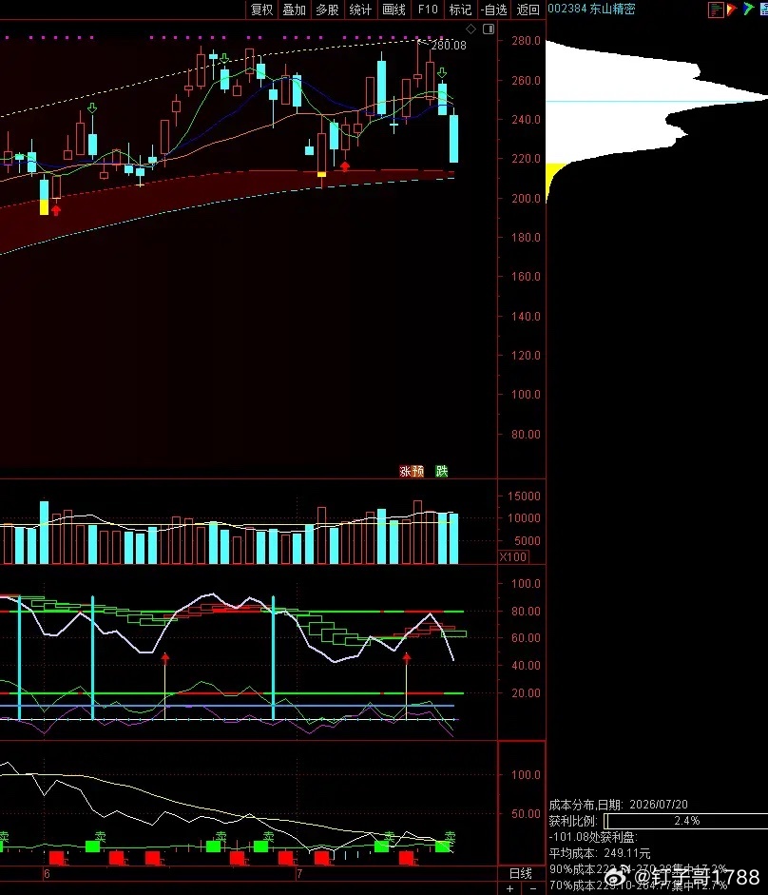Click the -101.08处获利盘 text
The width and height of the screenshot is (768, 895).
coord(593,837)
